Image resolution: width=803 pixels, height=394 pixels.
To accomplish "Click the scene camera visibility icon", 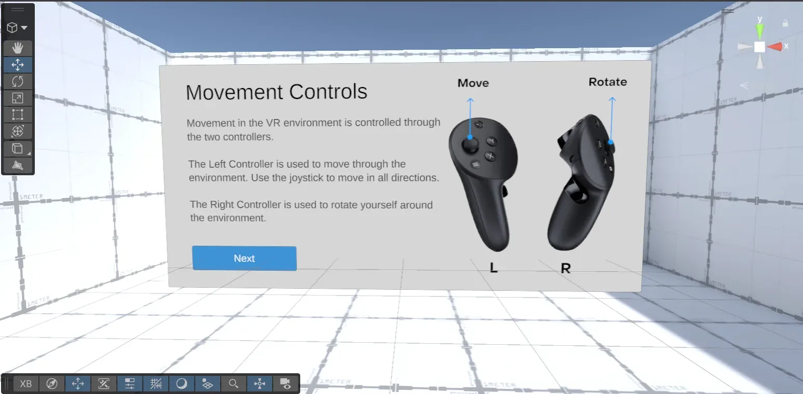I will (285, 384).
